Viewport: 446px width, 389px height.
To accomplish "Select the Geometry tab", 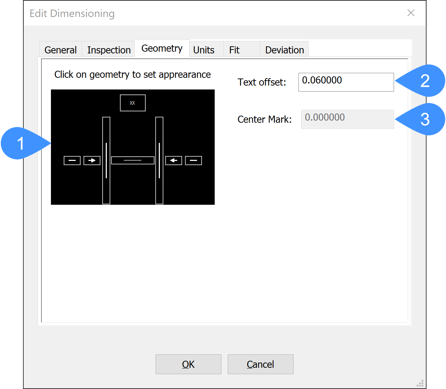I will (x=162, y=48).
